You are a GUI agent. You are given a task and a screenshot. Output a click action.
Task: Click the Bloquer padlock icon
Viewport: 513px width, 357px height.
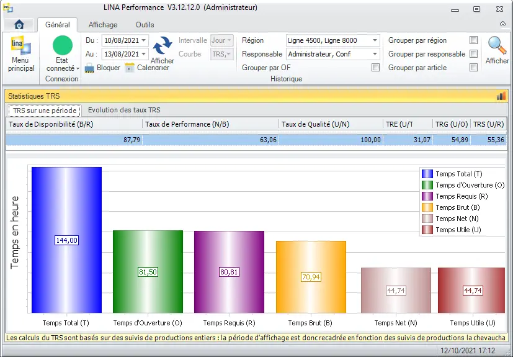tap(89, 68)
